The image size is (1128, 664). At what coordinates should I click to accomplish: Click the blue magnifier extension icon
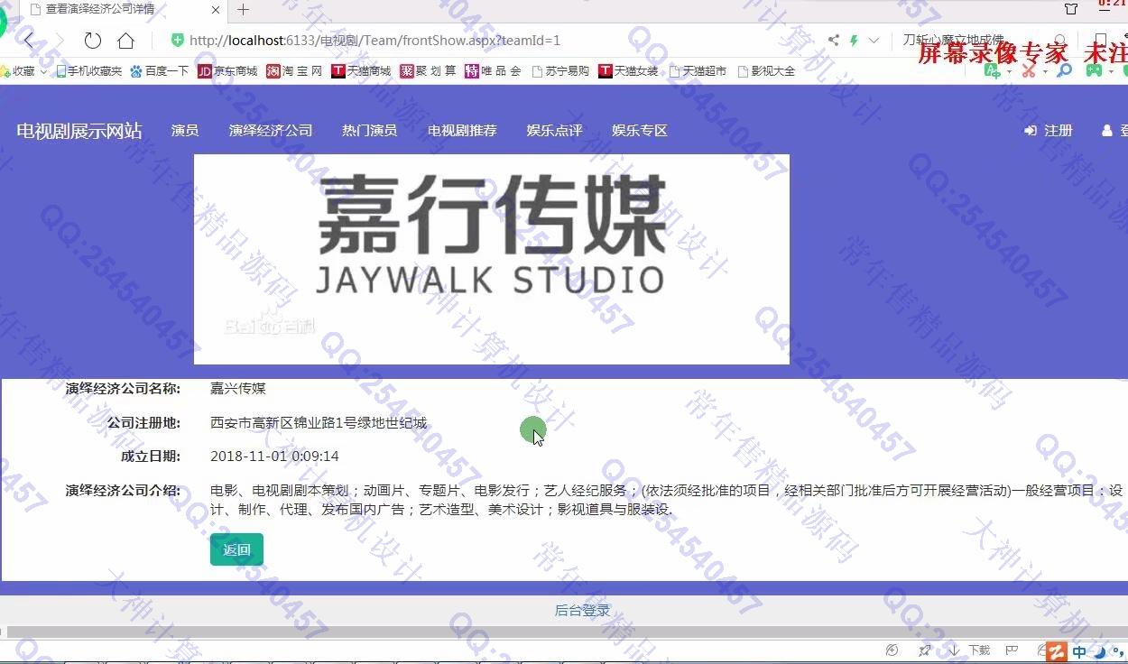[1064, 71]
